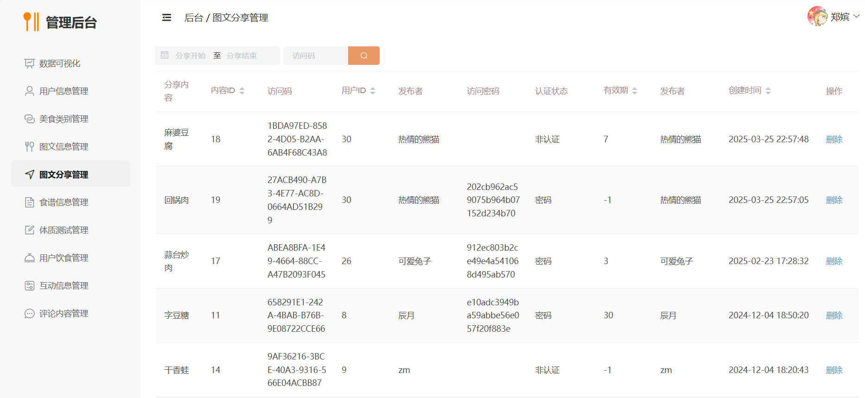This screenshot has width=865, height=398.
Task: Focus the 访问码 search input
Action: [316, 56]
